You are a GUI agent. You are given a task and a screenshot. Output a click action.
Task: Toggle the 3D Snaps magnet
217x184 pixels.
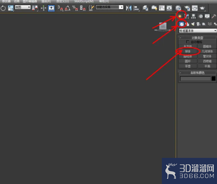point(60,8)
